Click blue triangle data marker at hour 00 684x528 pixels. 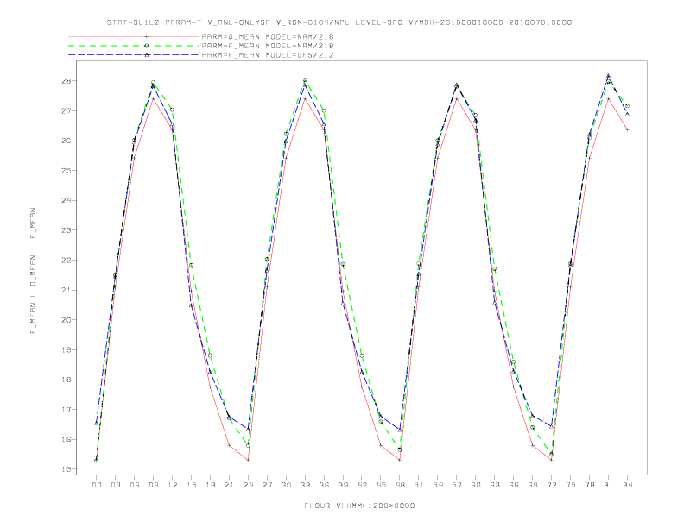97,423
